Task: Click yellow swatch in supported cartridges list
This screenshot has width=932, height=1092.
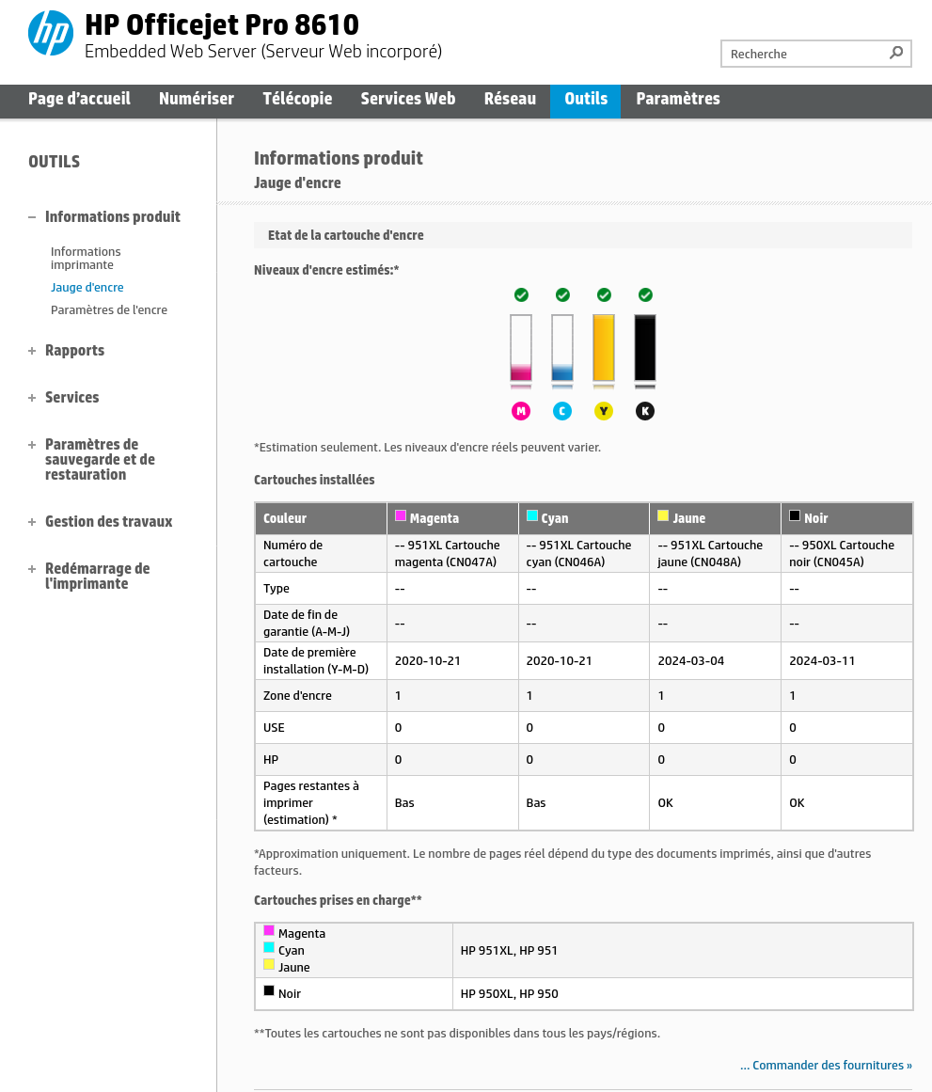Action: click(269, 964)
